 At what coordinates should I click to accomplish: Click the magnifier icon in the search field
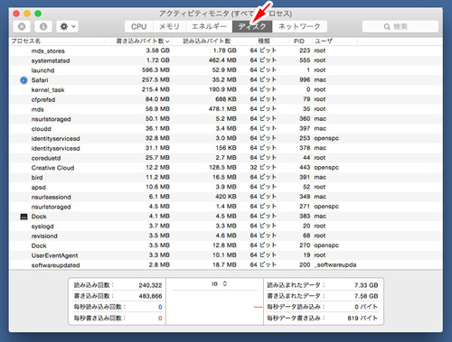pyautogui.click(x=387, y=27)
